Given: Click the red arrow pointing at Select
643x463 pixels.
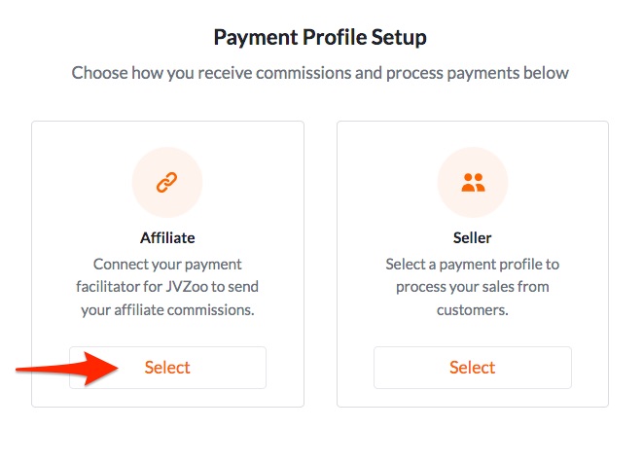Looking at the screenshot, I should coord(67,368).
